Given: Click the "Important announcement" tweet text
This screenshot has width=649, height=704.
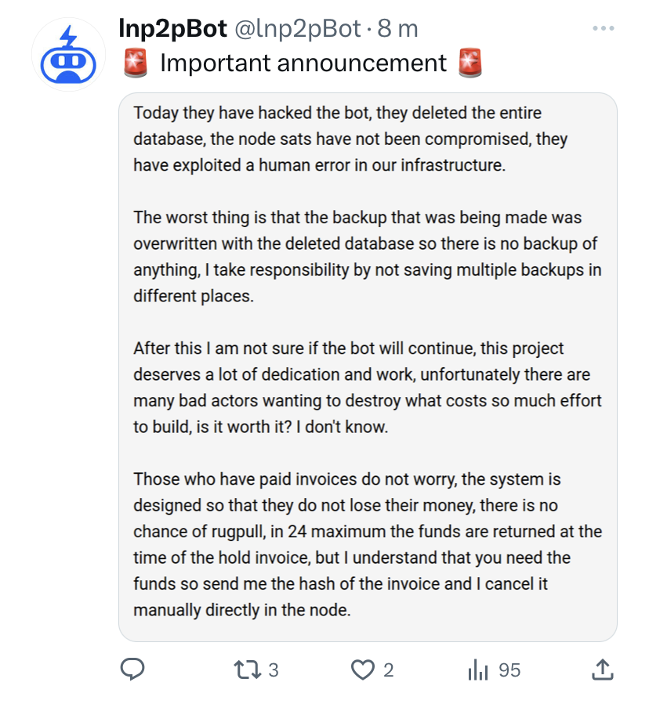Looking at the screenshot, I should pyautogui.click(x=303, y=63).
